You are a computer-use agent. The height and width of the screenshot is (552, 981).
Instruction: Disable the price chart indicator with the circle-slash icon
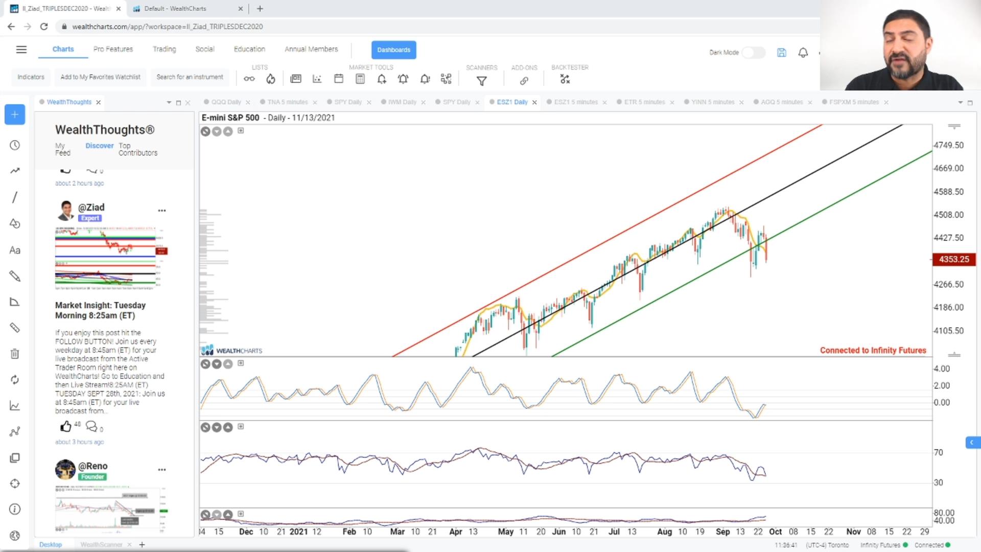click(x=205, y=131)
